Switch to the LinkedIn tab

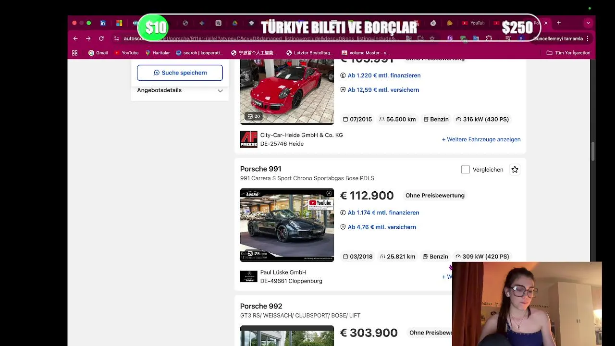tap(103, 23)
